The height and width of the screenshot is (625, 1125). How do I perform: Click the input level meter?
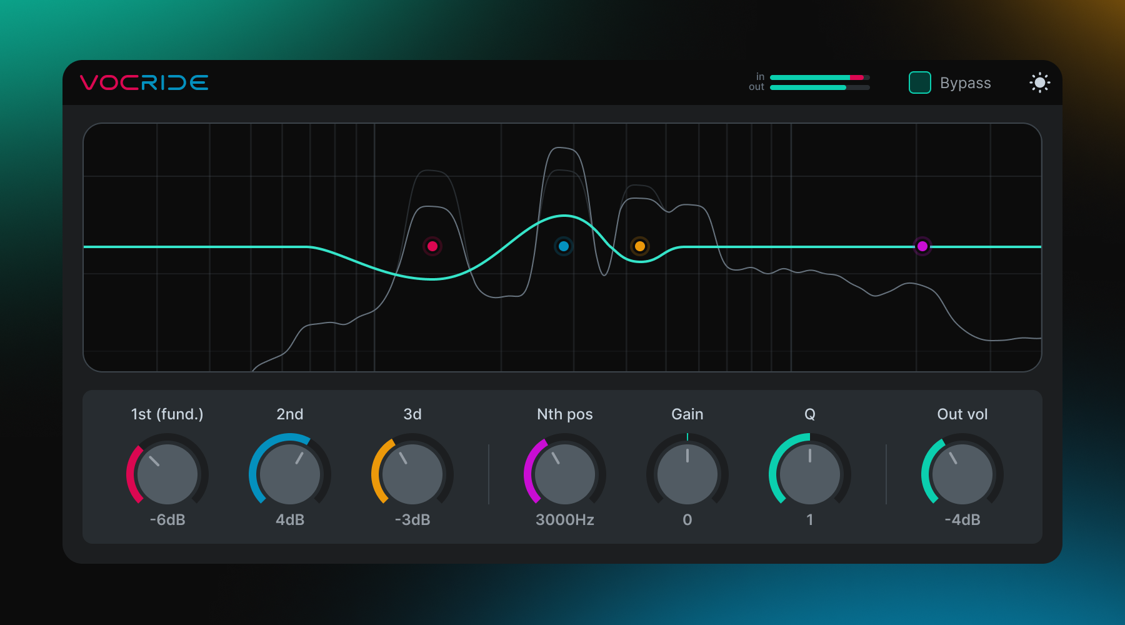coord(820,77)
